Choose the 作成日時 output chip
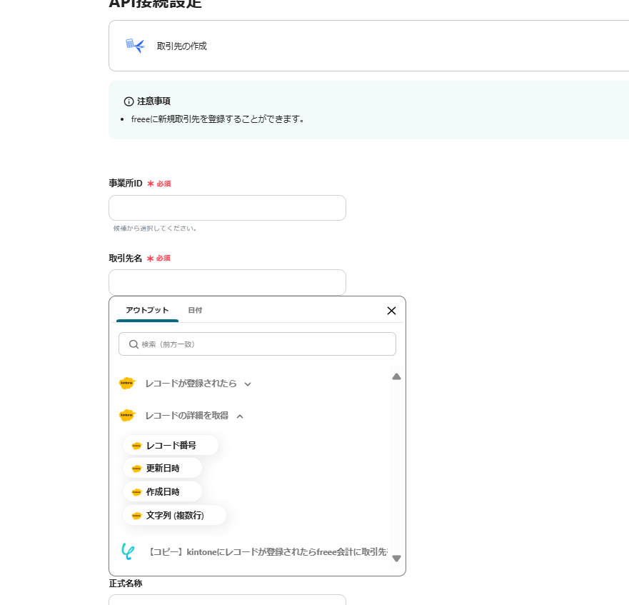The height and width of the screenshot is (605, 629). [163, 492]
